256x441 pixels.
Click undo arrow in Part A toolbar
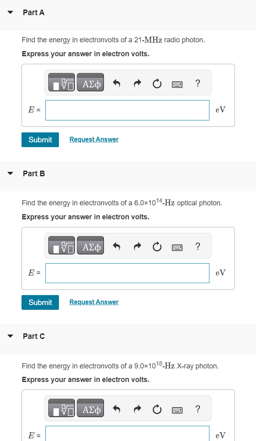117,83
